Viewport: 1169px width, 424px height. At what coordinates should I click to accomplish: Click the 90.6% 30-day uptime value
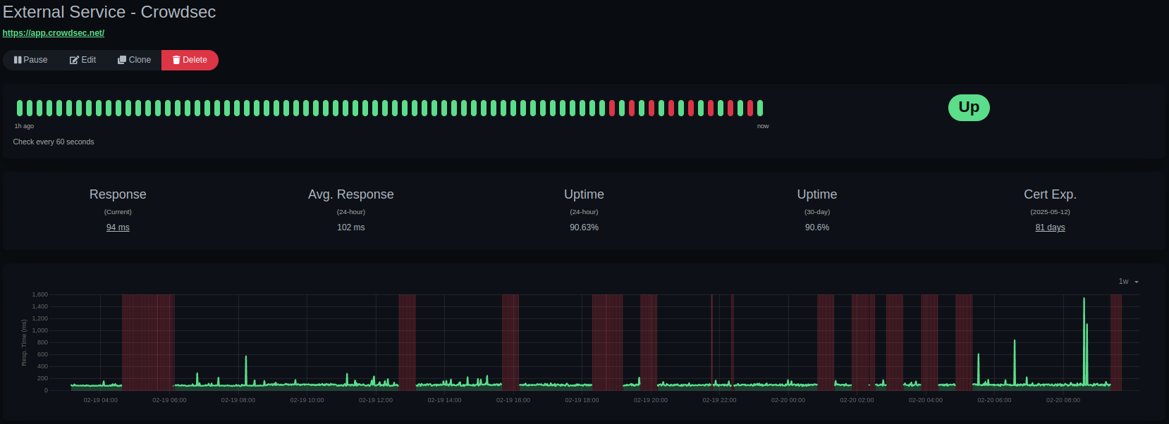click(x=817, y=227)
